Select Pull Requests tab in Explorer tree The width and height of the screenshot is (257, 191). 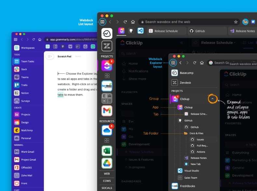(202, 146)
